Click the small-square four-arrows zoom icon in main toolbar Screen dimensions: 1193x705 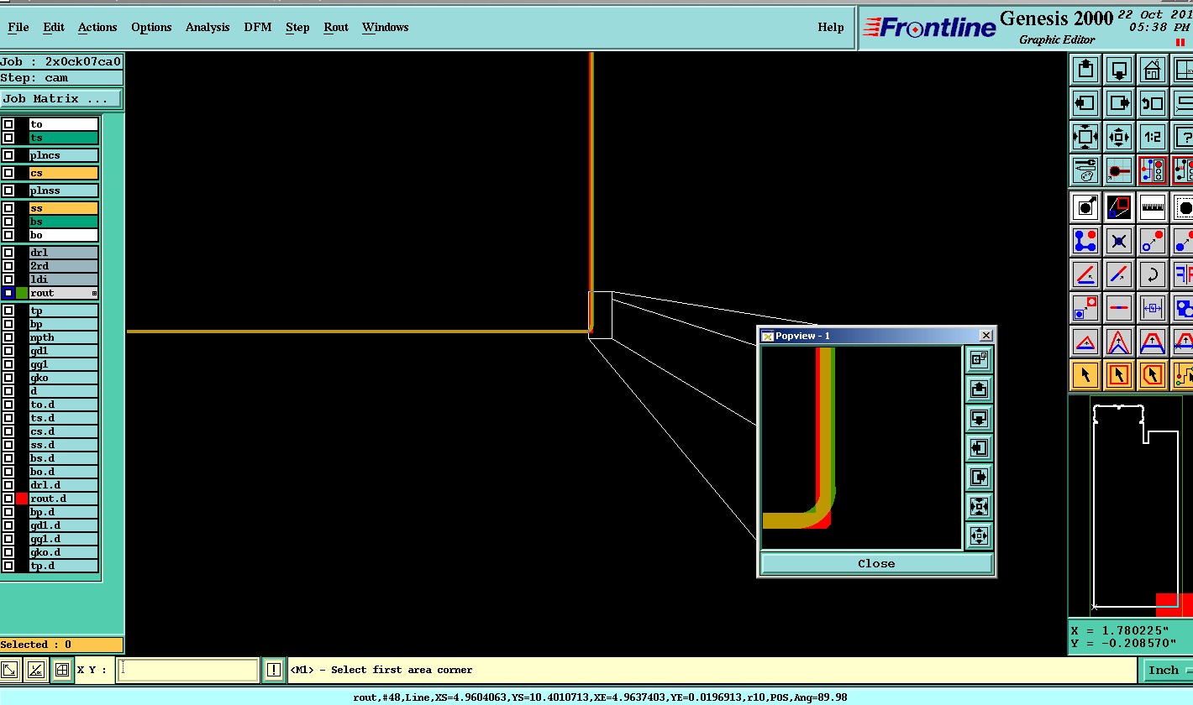1119,137
